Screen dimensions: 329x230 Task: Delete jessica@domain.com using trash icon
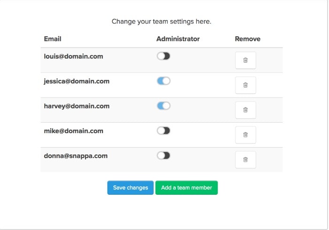[x=245, y=85]
